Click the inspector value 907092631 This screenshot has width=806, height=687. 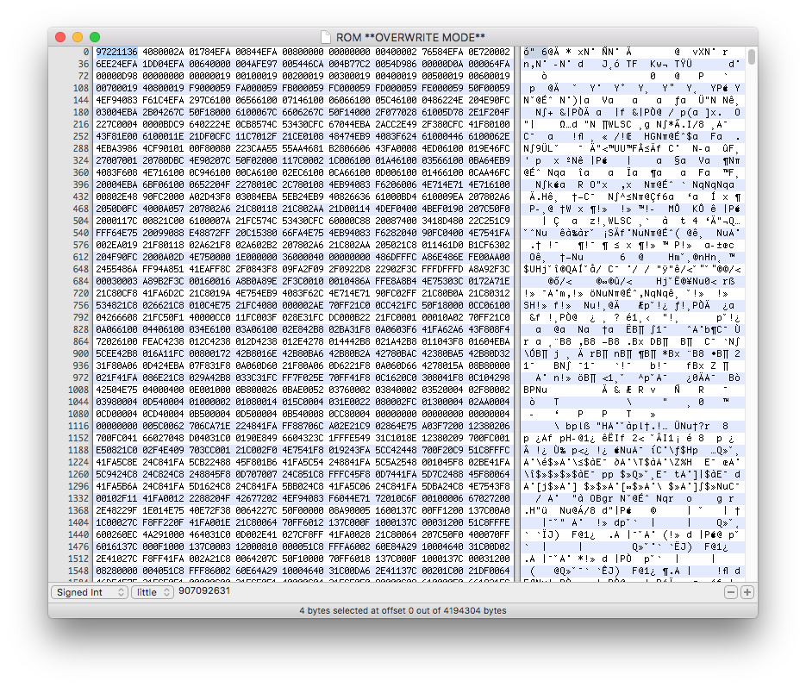pos(204,591)
